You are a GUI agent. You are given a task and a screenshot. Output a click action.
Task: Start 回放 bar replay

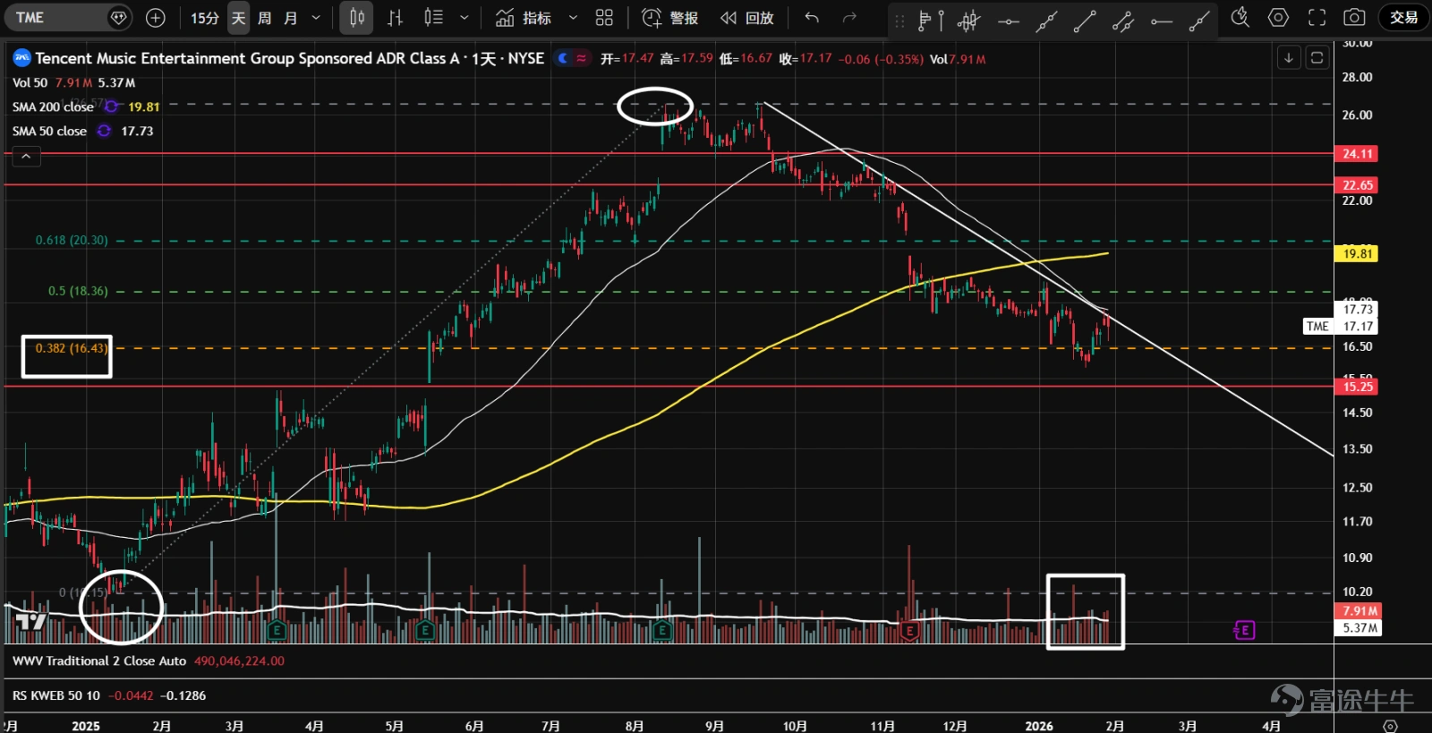pyautogui.click(x=747, y=18)
